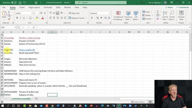Viewport: 192px width, 108px height.
Task: Click the Orientation text angle icon
Action: tap(62, 13)
